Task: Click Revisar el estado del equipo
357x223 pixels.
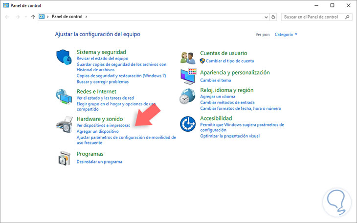Action: [x=102, y=59]
